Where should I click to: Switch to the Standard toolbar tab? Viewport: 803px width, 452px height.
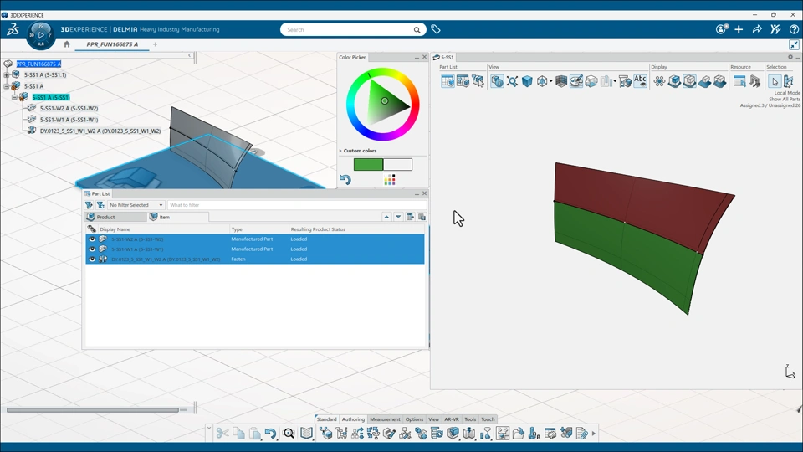pyautogui.click(x=326, y=419)
